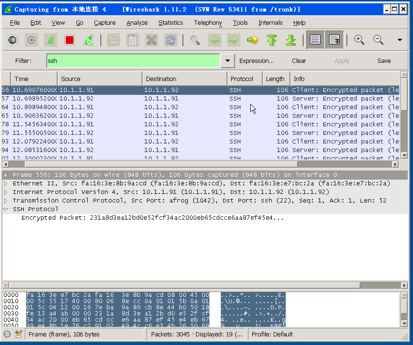Zoom out packet text icon
Image resolution: width=413 pixels, height=345 pixels.
pos(378,40)
